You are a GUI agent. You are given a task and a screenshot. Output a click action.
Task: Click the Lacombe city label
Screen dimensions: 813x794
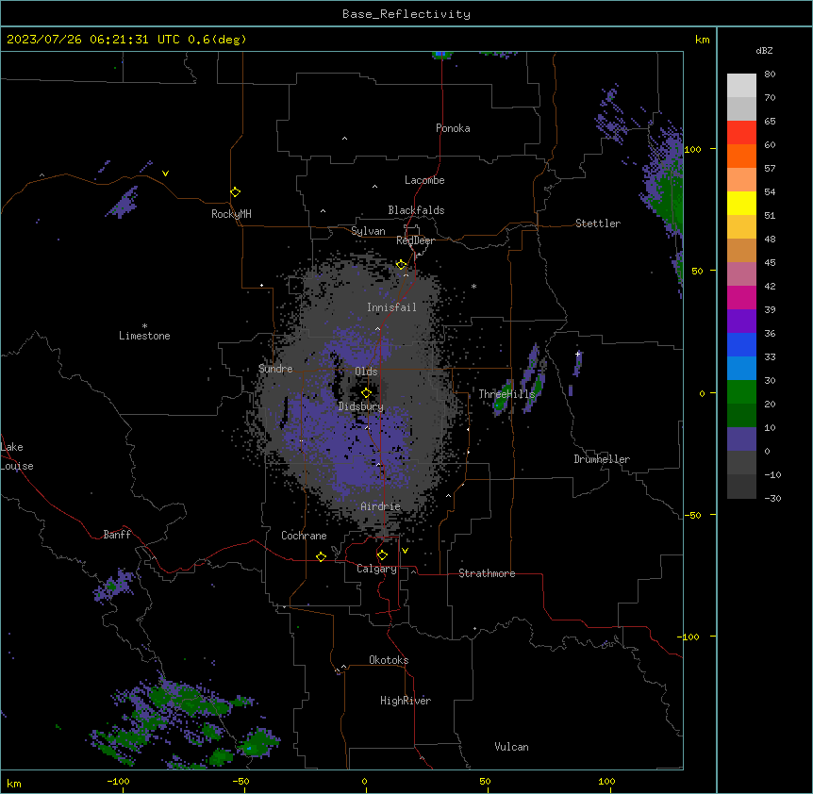(x=424, y=180)
